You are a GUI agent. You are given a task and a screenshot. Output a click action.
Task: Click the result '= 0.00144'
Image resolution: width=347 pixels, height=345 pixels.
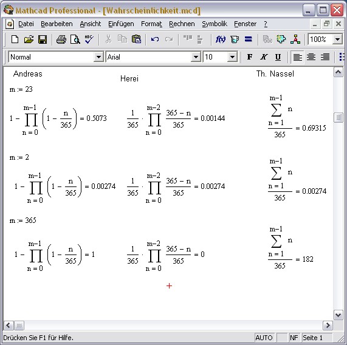tap(209, 118)
